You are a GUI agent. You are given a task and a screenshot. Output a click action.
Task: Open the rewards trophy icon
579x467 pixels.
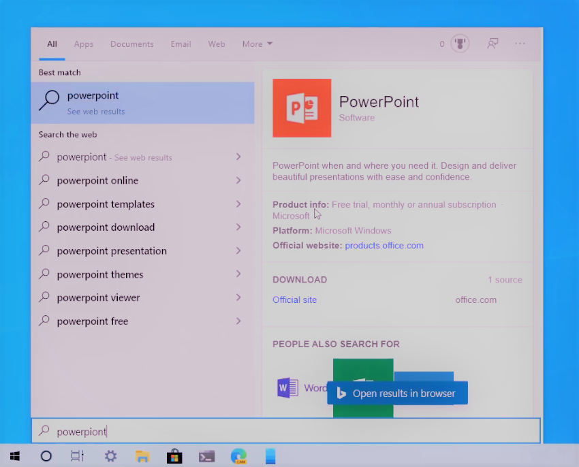tap(460, 44)
